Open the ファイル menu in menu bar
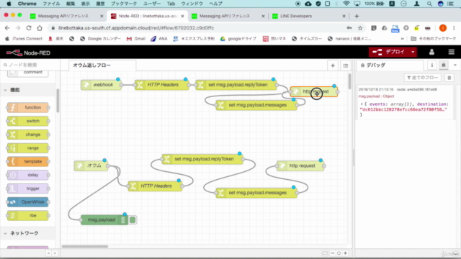461x259 pixels. [x=51, y=4]
